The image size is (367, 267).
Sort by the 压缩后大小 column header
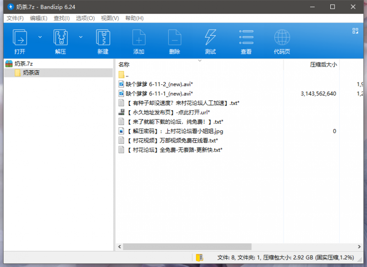pyautogui.click(x=323, y=65)
